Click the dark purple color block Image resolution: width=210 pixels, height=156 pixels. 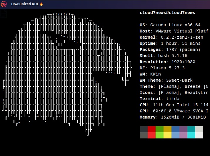coord(183,129)
